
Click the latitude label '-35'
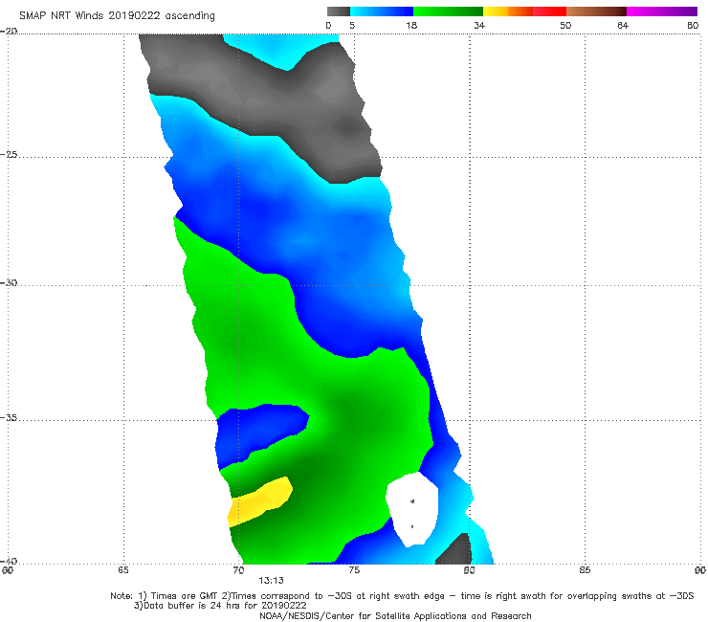[x=9, y=418]
